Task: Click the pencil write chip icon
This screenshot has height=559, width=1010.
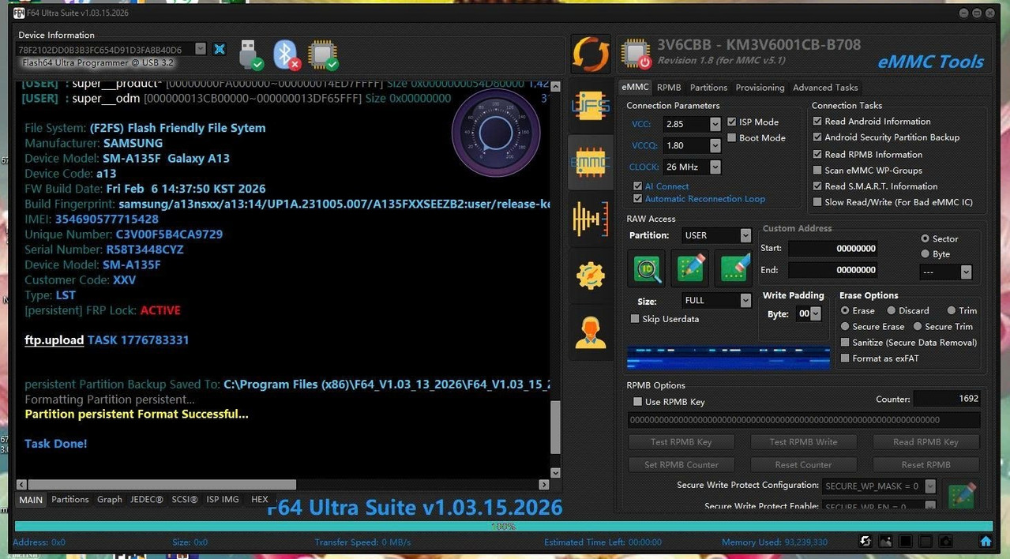Action: (x=690, y=268)
